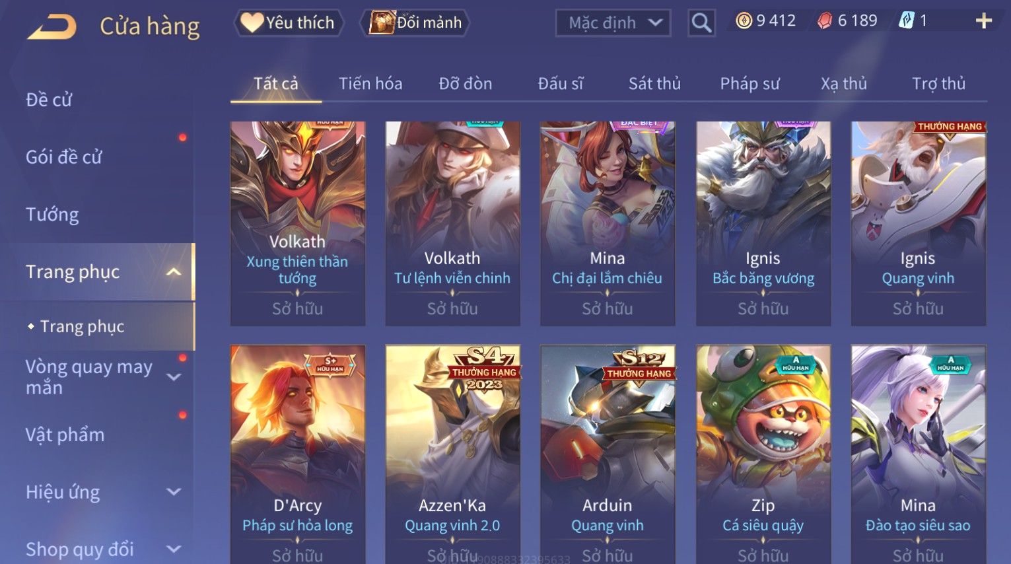Screen dimensions: 1011x564
Task: Open the search magnifier icon
Action: coord(701,23)
